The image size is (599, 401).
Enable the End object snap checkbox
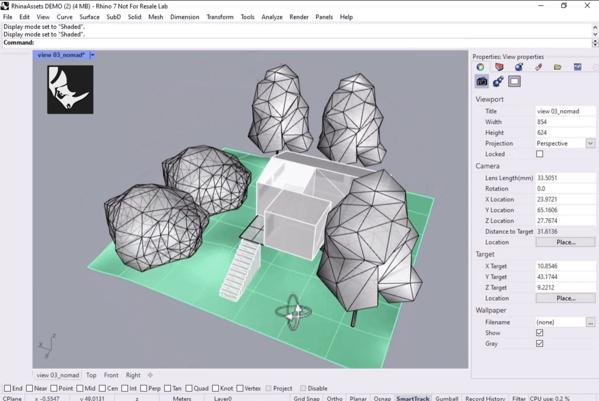7,388
